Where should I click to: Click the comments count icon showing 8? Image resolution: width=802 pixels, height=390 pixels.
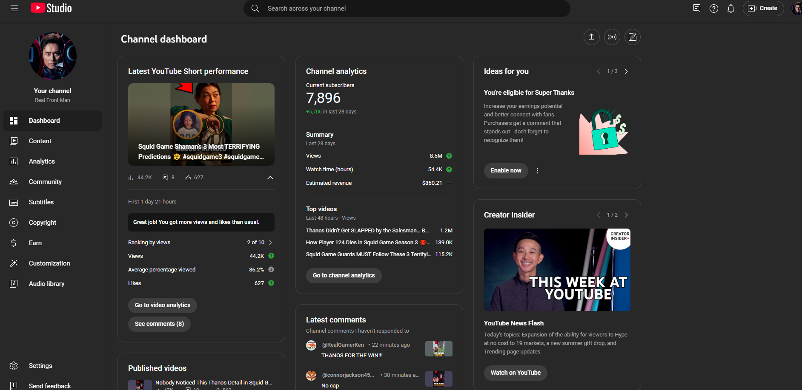(x=165, y=178)
